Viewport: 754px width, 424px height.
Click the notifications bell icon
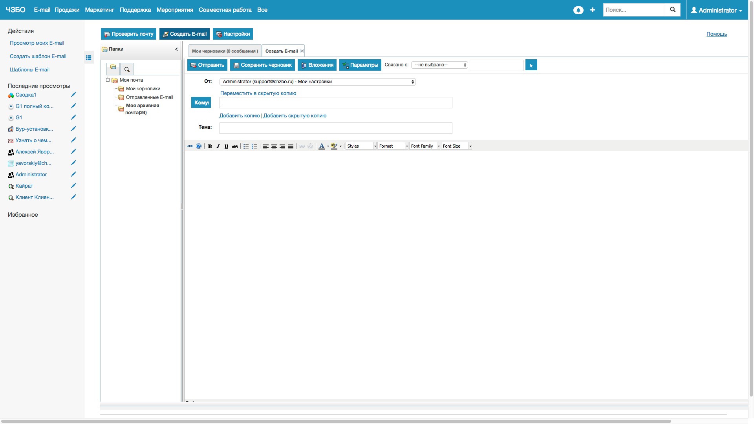tap(578, 10)
